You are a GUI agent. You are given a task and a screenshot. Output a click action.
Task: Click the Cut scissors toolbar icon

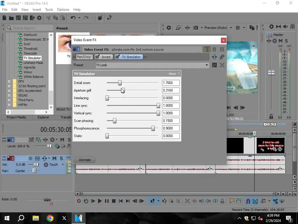pyautogui.click(x=49, y=18)
